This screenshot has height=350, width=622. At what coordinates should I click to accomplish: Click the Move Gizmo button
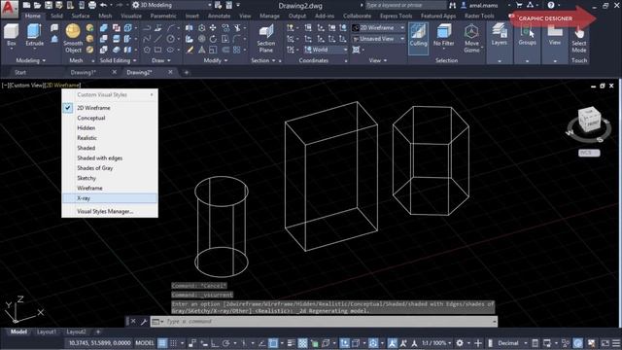click(x=471, y=38)
